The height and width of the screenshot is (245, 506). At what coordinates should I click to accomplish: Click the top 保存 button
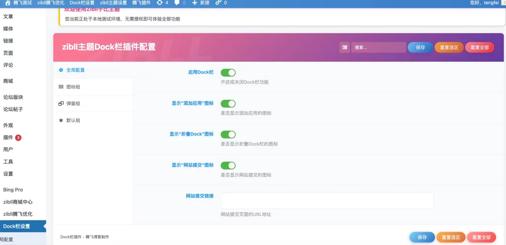point(420,47)
